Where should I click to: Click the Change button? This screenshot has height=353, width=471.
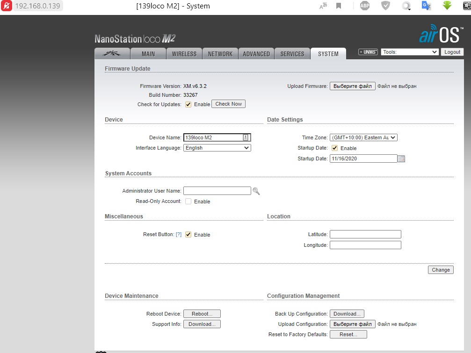click(441, 270)
